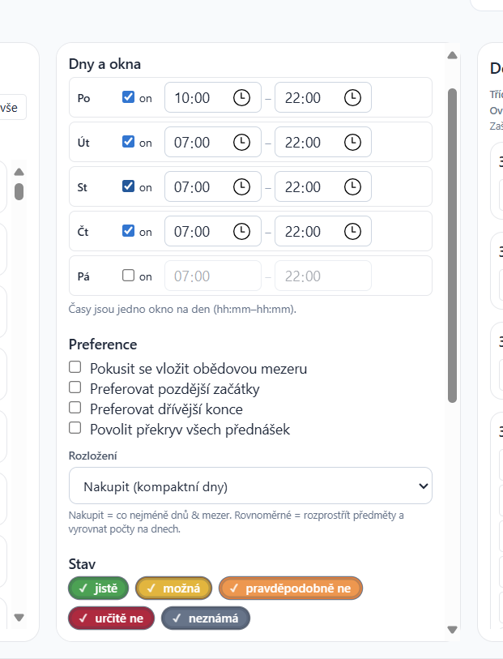The width and height of the screenshot is (503, 659).
Task: Check 'Pokusit se vložit obědovou mezeru'
Action: [x=75, y=368]
